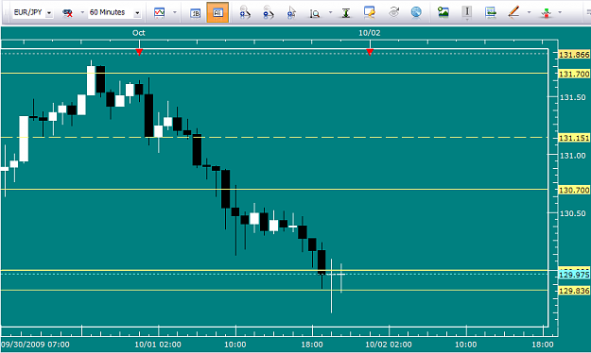Screen dimensions: 591x353
Task: Click the 10/02 date header label
Action: [x=370, y=33]
